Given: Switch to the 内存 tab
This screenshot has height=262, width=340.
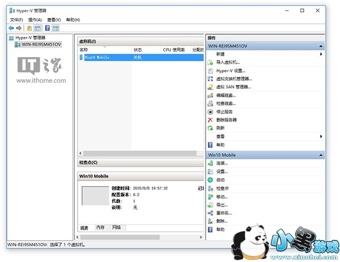Looking at the screenshot, I should point(100,227).
